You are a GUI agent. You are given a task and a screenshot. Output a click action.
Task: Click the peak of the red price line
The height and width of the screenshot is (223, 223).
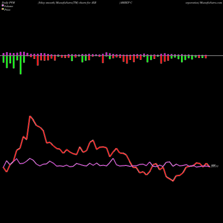30,116
